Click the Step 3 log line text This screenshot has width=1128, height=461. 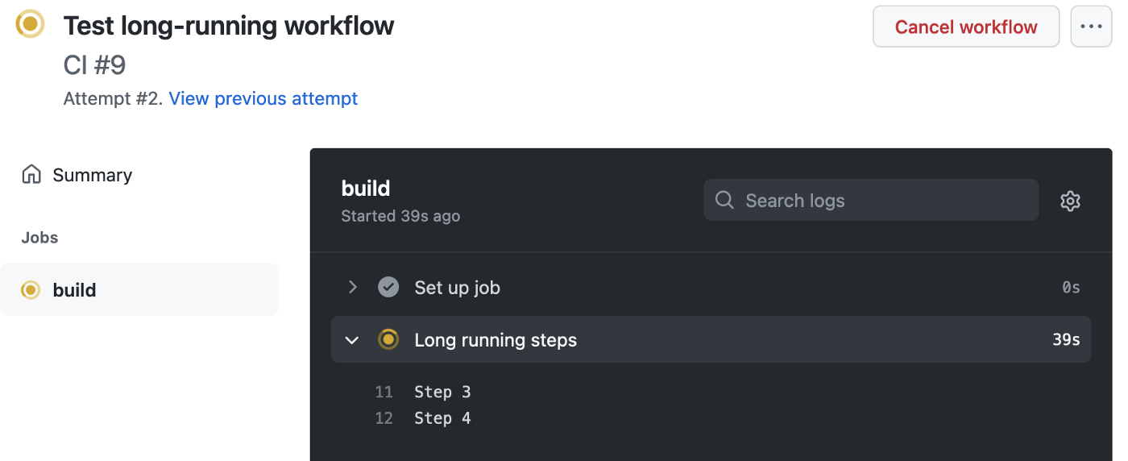(442, 392)
